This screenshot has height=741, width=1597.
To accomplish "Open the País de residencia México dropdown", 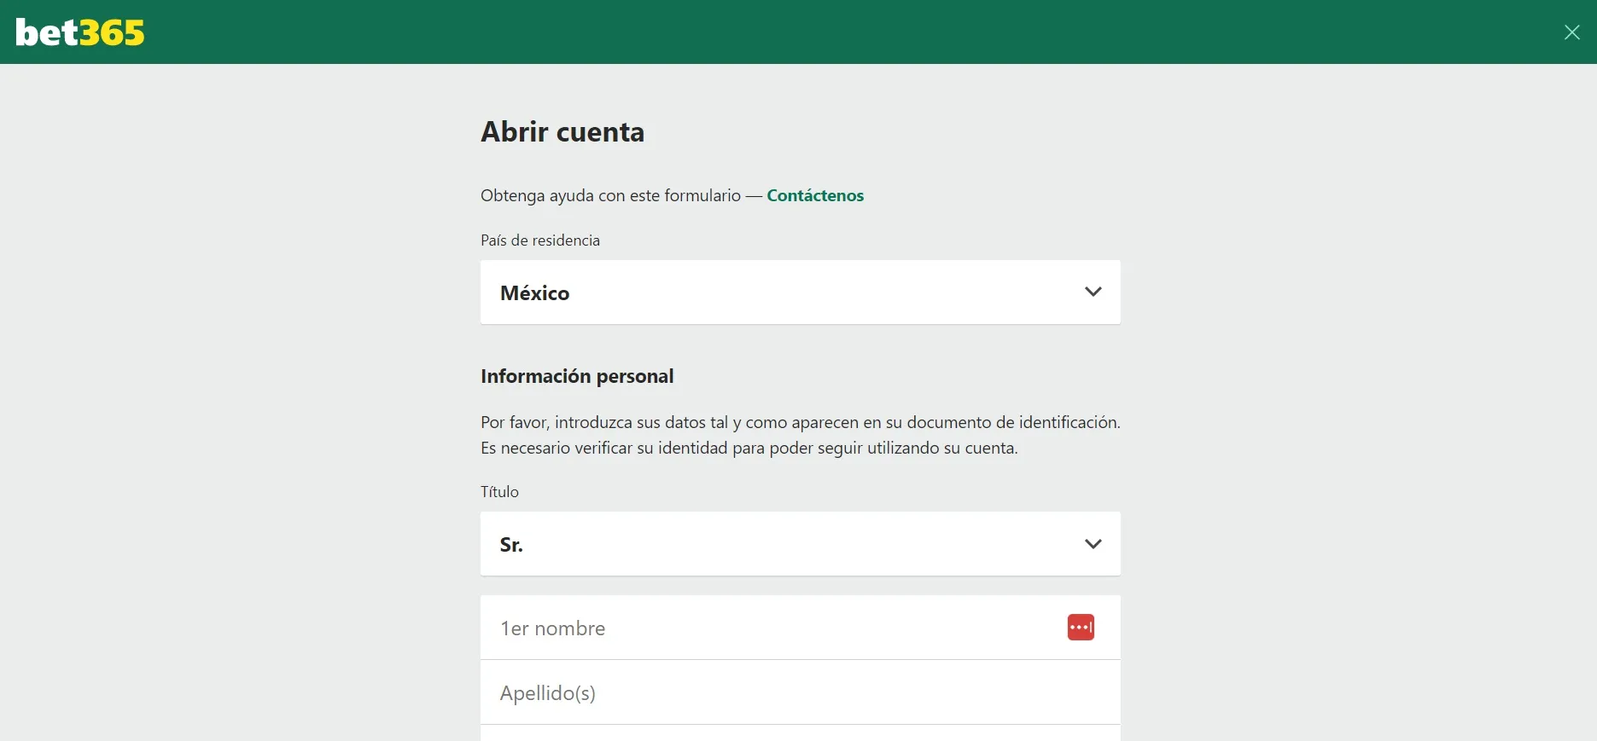I will [x=800, y=292].
